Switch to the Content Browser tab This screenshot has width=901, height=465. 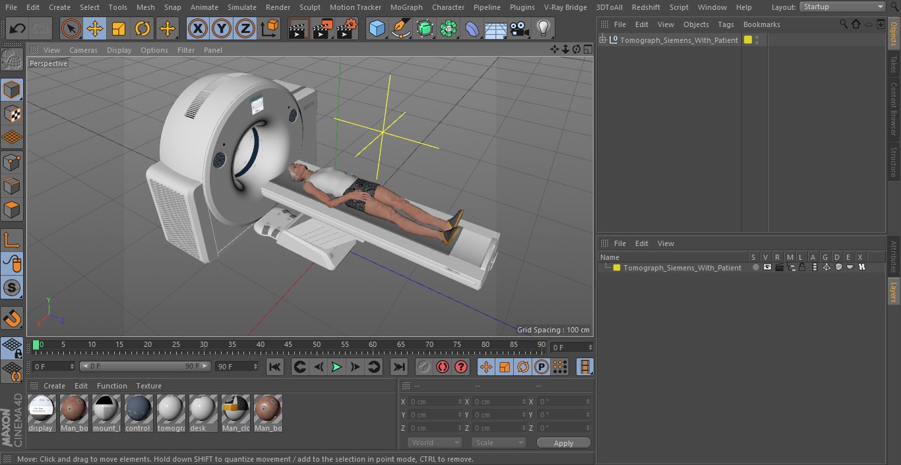tap(894, 109)
